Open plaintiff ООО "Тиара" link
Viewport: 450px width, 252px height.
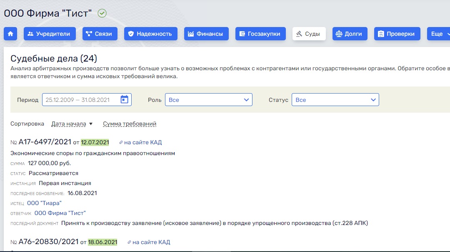[44, 203]
